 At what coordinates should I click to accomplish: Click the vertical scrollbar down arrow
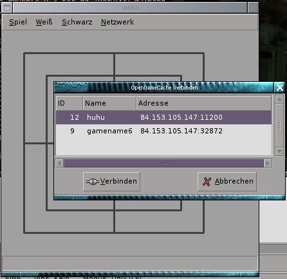click(x=279, y=151)
